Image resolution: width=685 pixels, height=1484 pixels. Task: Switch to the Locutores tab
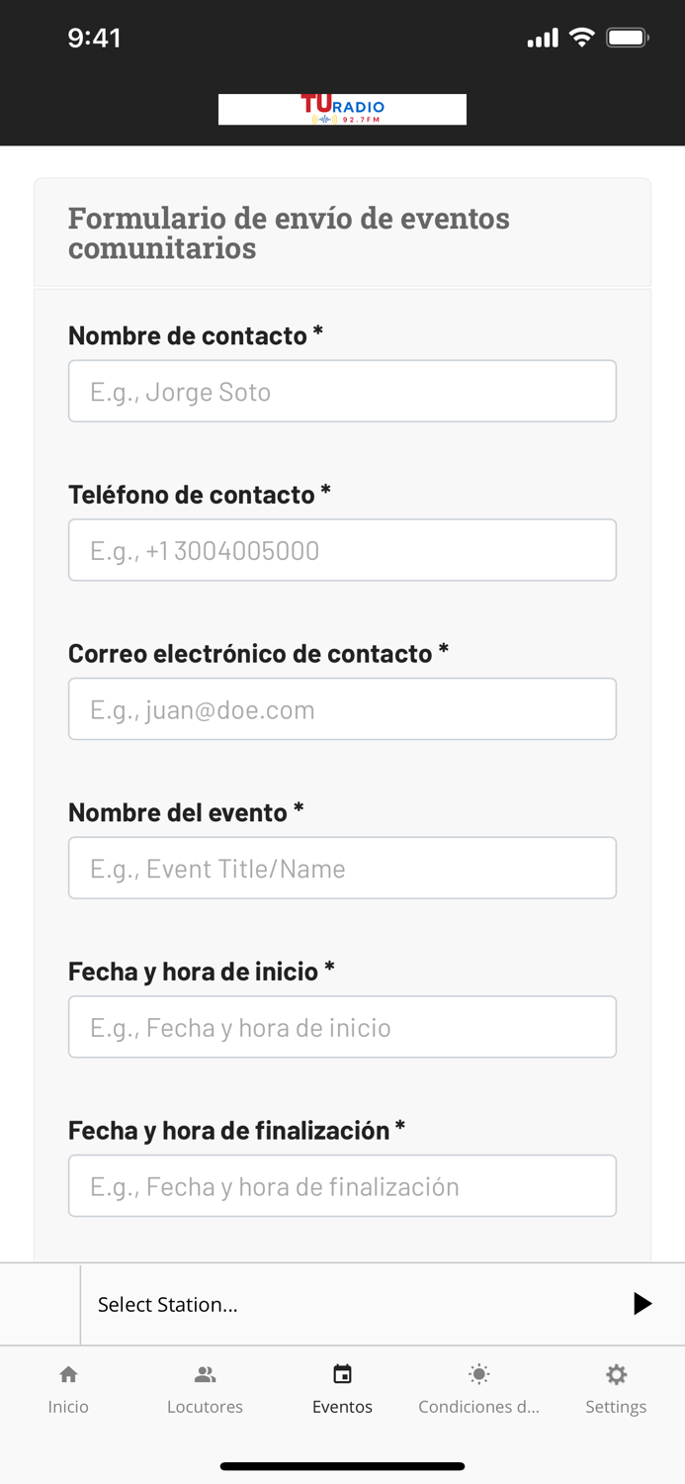tap(206, 1406)
